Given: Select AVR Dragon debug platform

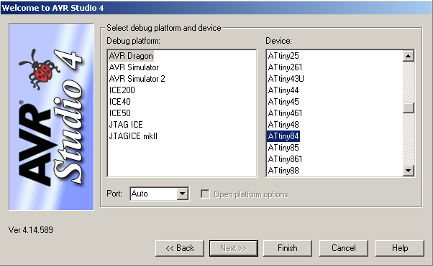Looking at the screenshot, I should pyautogui.click(x=131, y=56).
